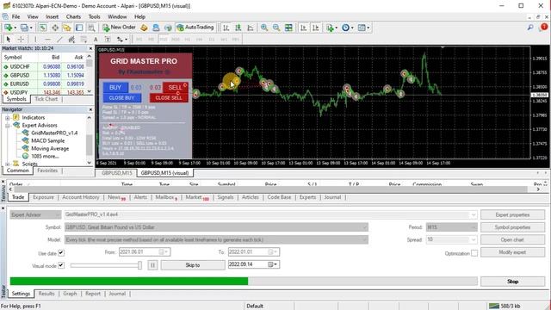This screenshot has height=310, width=551.
Task: Select the Cursor arrow tool
Action: 9,40
